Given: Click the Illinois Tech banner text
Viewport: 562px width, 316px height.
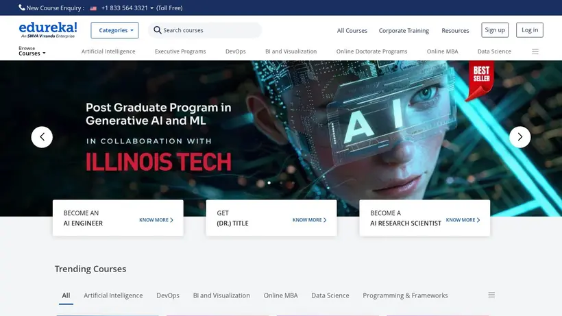Looking at the screenshot, I should click(x=159, y=162).
